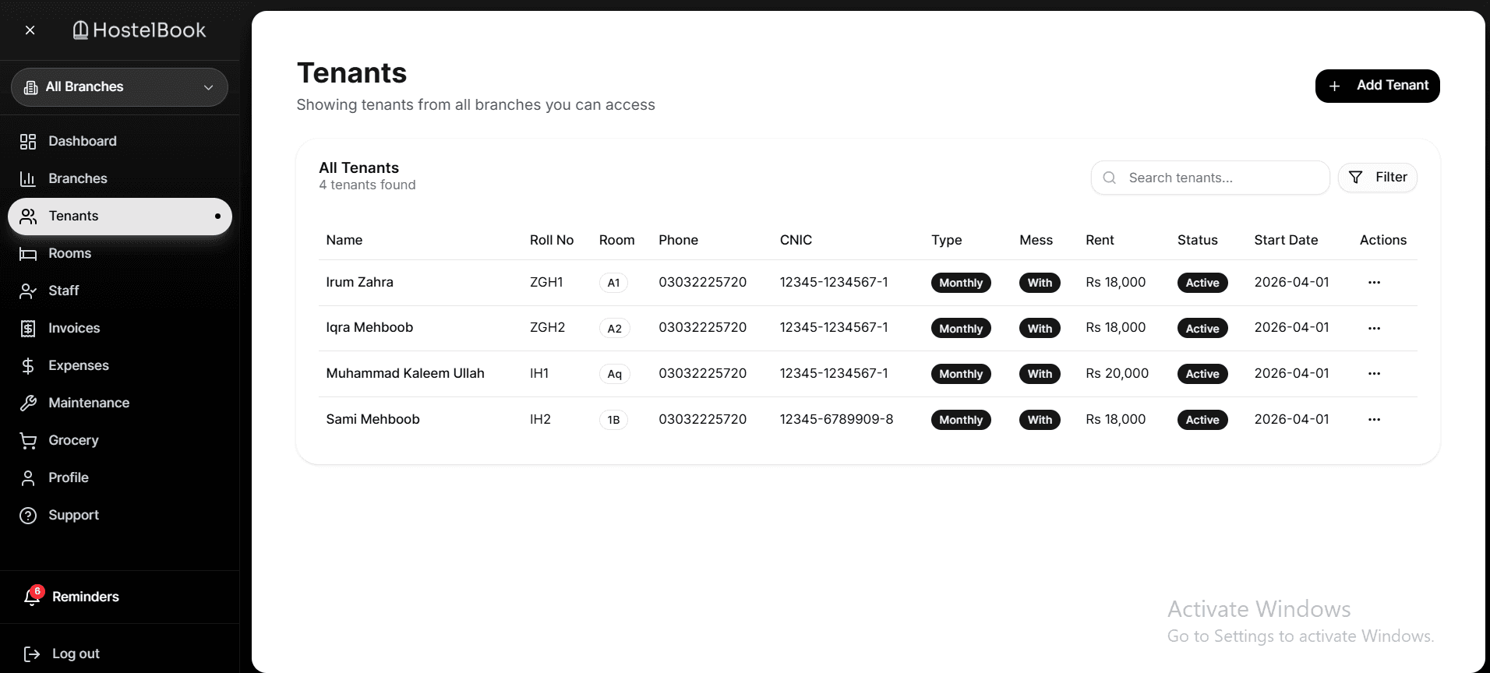
Task: Open the Expenses page
Action: (x=119, y=365)
